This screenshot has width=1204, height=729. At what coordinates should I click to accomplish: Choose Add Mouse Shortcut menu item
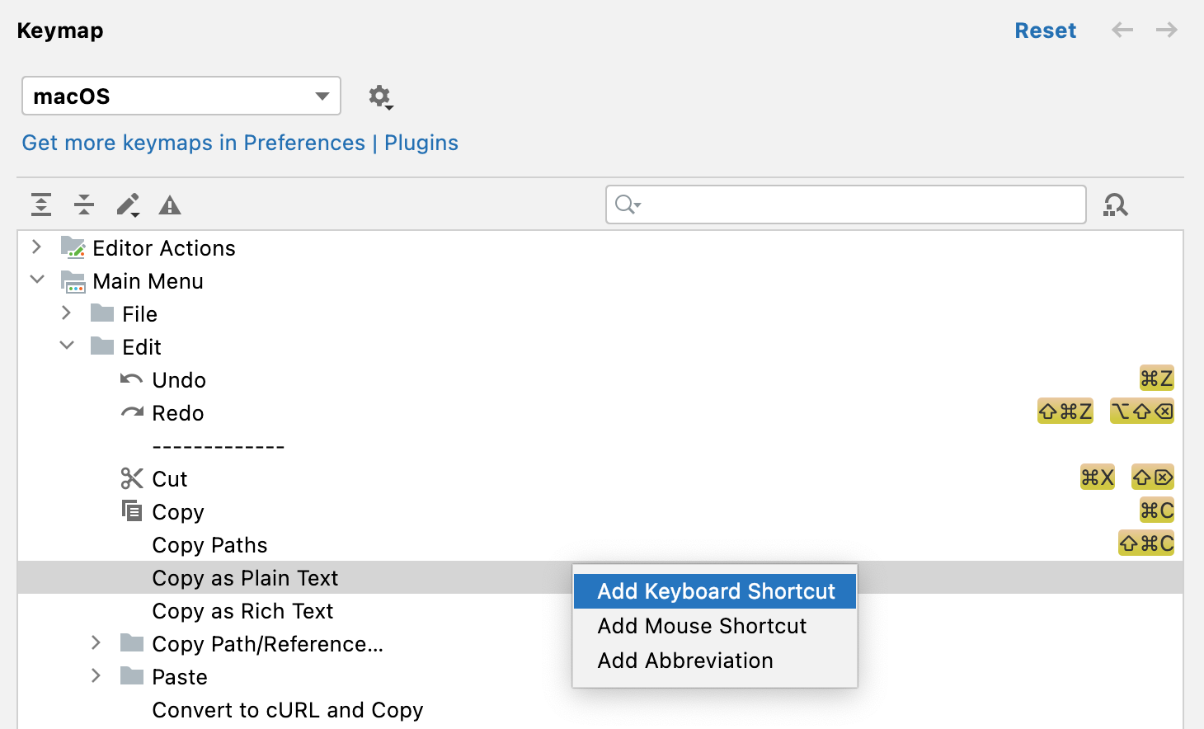pyautogui.click(x=702, y=626)
